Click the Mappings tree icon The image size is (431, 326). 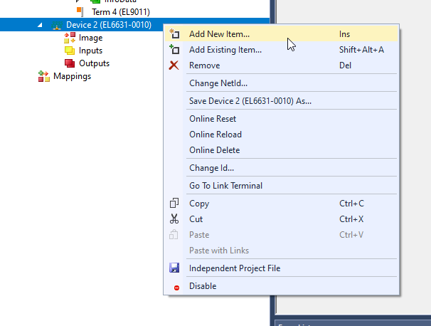tap(43, 76)
